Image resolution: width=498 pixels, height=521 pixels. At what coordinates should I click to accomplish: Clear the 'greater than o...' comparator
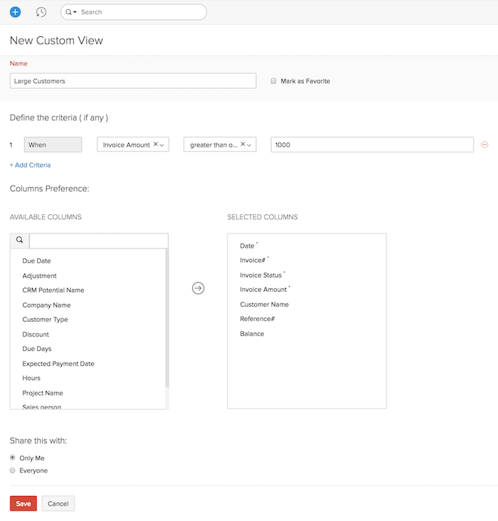(243, 144)
